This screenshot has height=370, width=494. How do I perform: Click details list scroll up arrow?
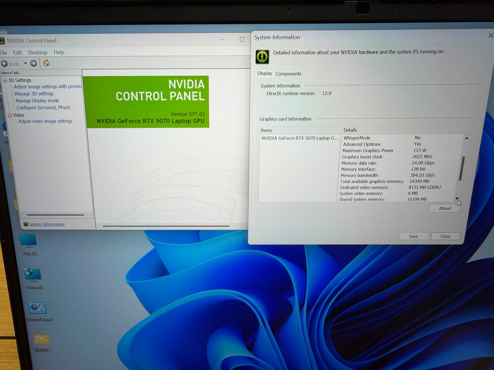467,138
